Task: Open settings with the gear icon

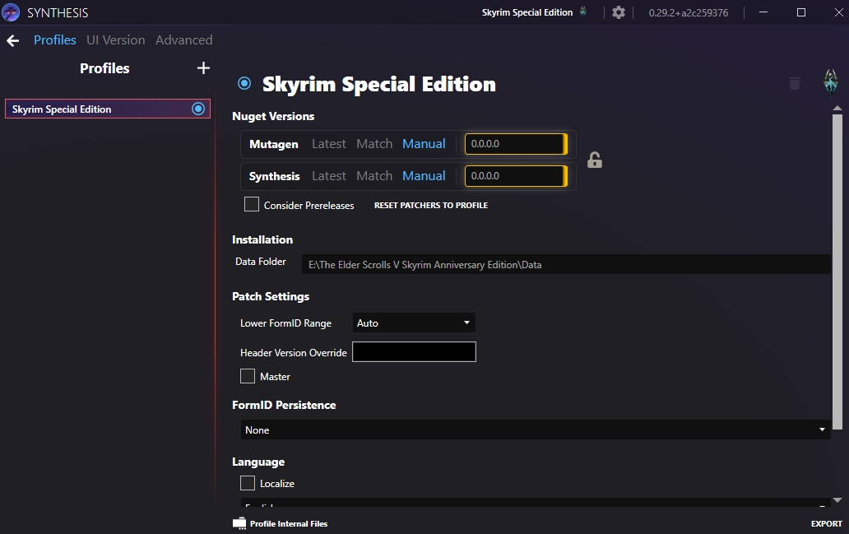Action: click(x=619, y=12)
